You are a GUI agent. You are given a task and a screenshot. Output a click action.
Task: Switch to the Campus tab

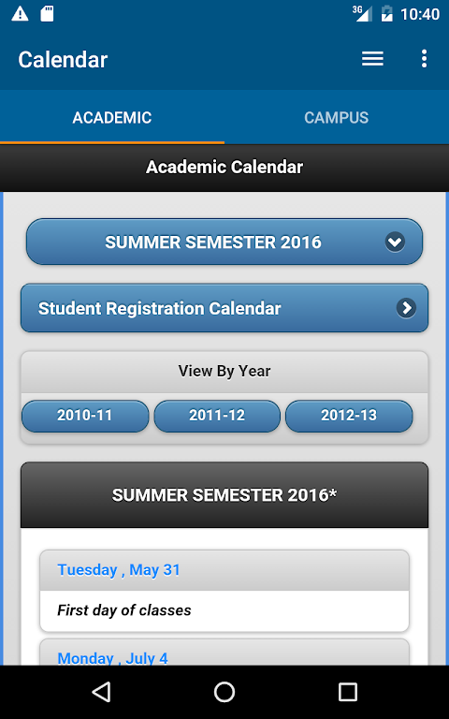(337, 117)
